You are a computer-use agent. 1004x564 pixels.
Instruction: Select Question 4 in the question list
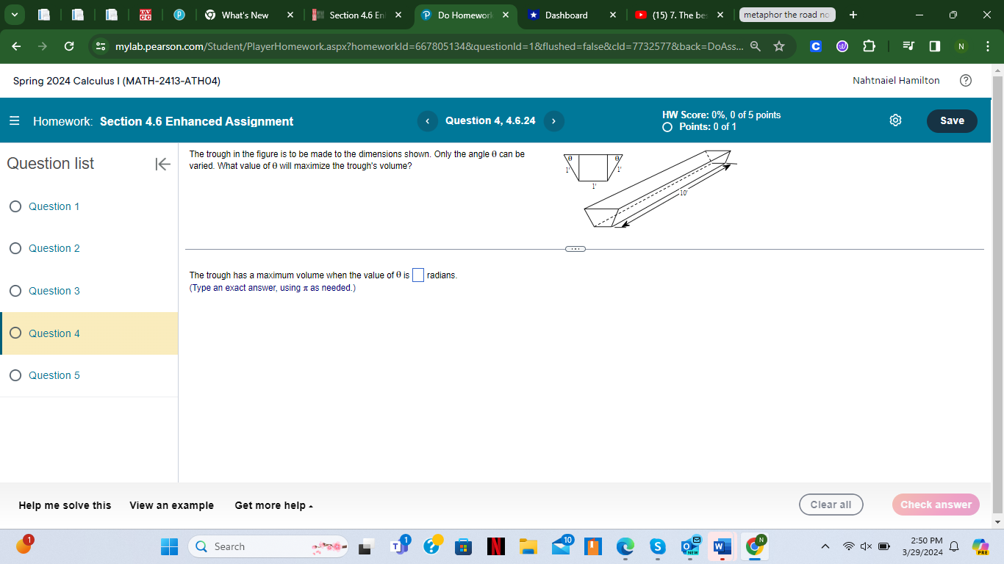[x=54, y=333]
